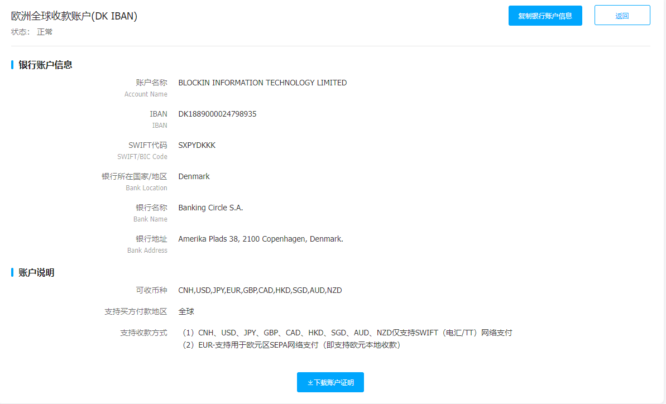
Task: Click the 支持收款方式 label
Action: click(143, 333)
